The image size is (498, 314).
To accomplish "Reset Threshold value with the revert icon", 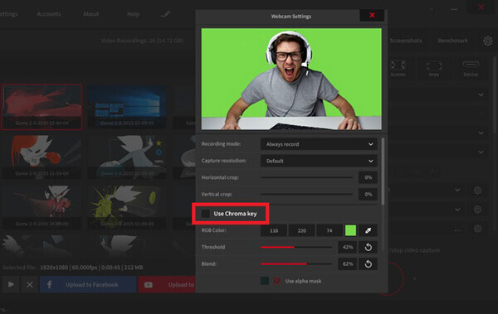I will click(x=368, y=247).
